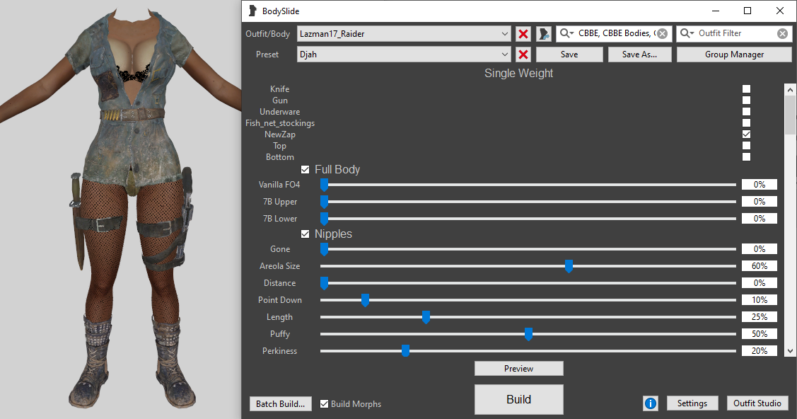The image size is (797, 419).
Task: Clear the CBBE group filter text
Action: [x=663, y=33]
